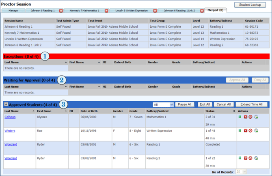Close the Johnson 6 Reading 1 tab

coord(61,11)
